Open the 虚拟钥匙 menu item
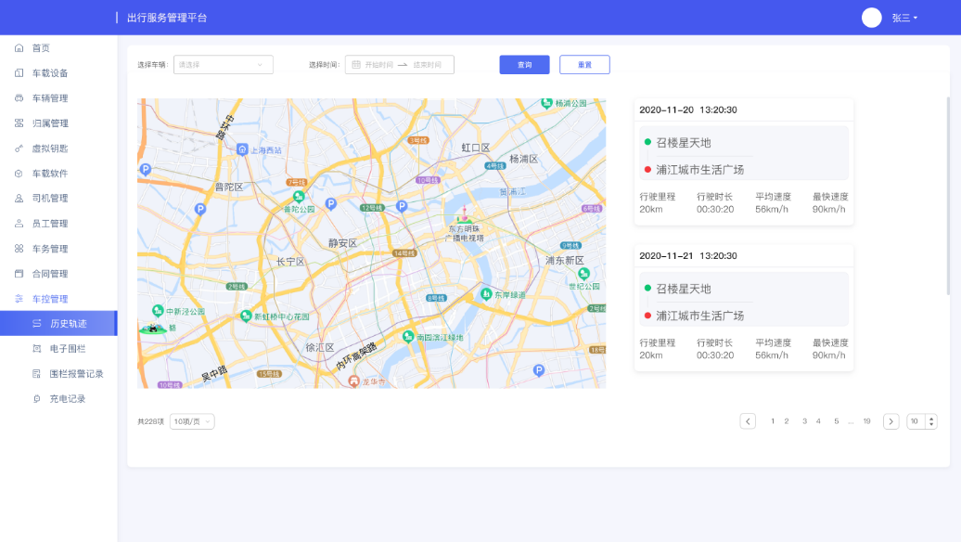Screen dimensions: 961x542 tap(58, 148)
